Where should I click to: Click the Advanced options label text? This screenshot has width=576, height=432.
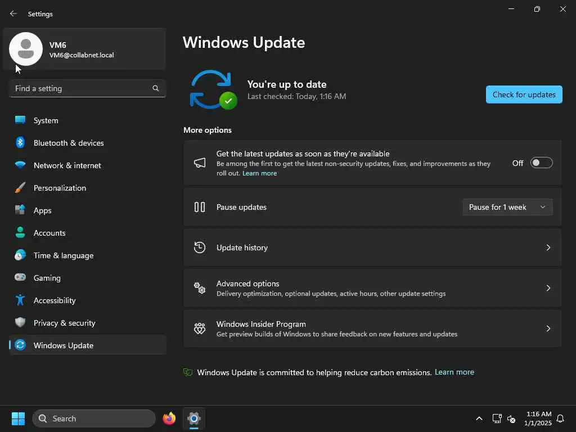click(247, 283)
